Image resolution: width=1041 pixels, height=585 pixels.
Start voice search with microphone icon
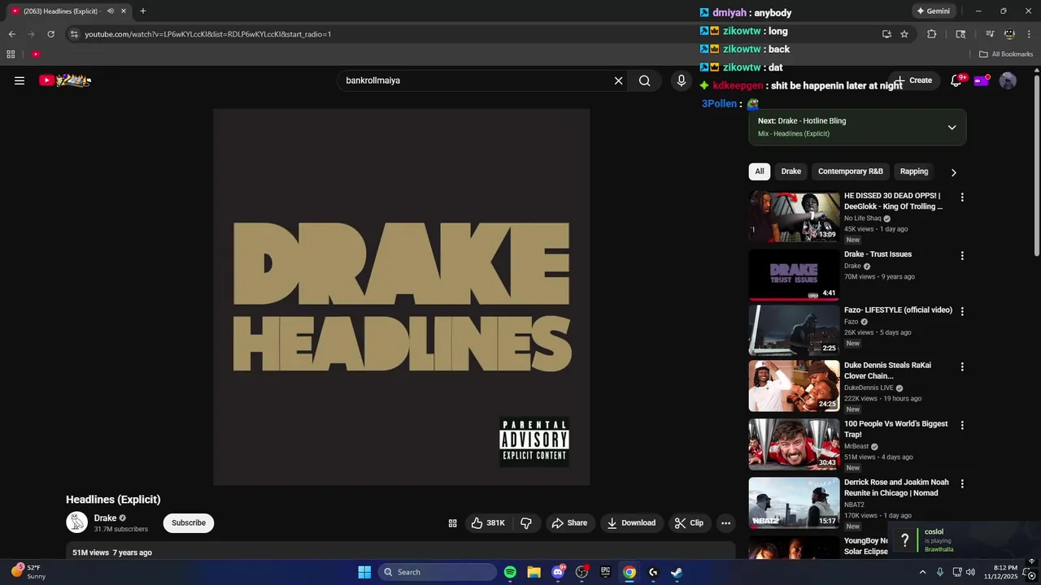pyautogui.click(x=682, y=80)
